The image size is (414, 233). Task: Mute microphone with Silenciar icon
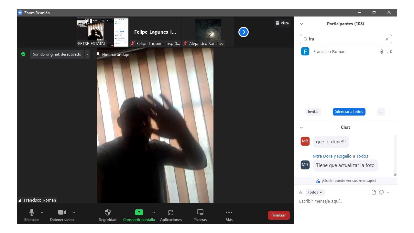coord(31,212)
